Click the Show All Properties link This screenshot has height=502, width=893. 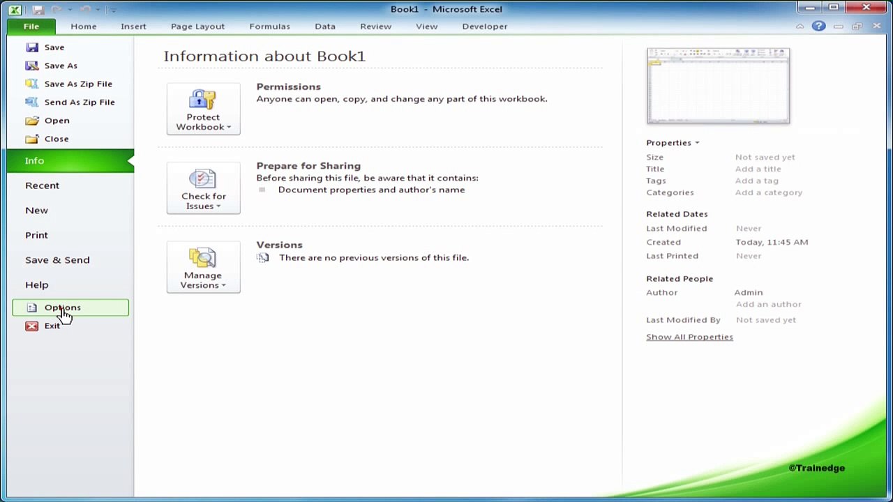coord(689,337)
